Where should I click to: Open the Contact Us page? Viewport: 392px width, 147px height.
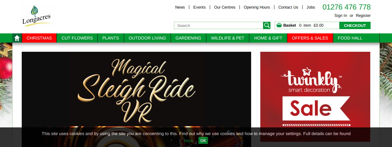point(288,7)
